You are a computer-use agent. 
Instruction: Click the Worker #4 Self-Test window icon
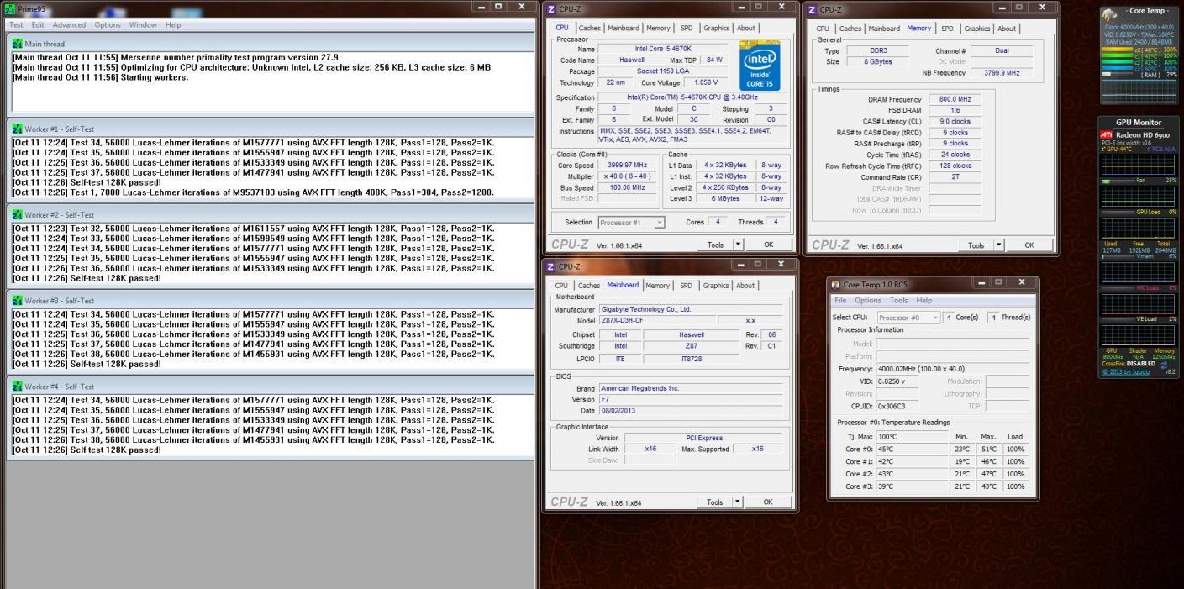point(18,386)
